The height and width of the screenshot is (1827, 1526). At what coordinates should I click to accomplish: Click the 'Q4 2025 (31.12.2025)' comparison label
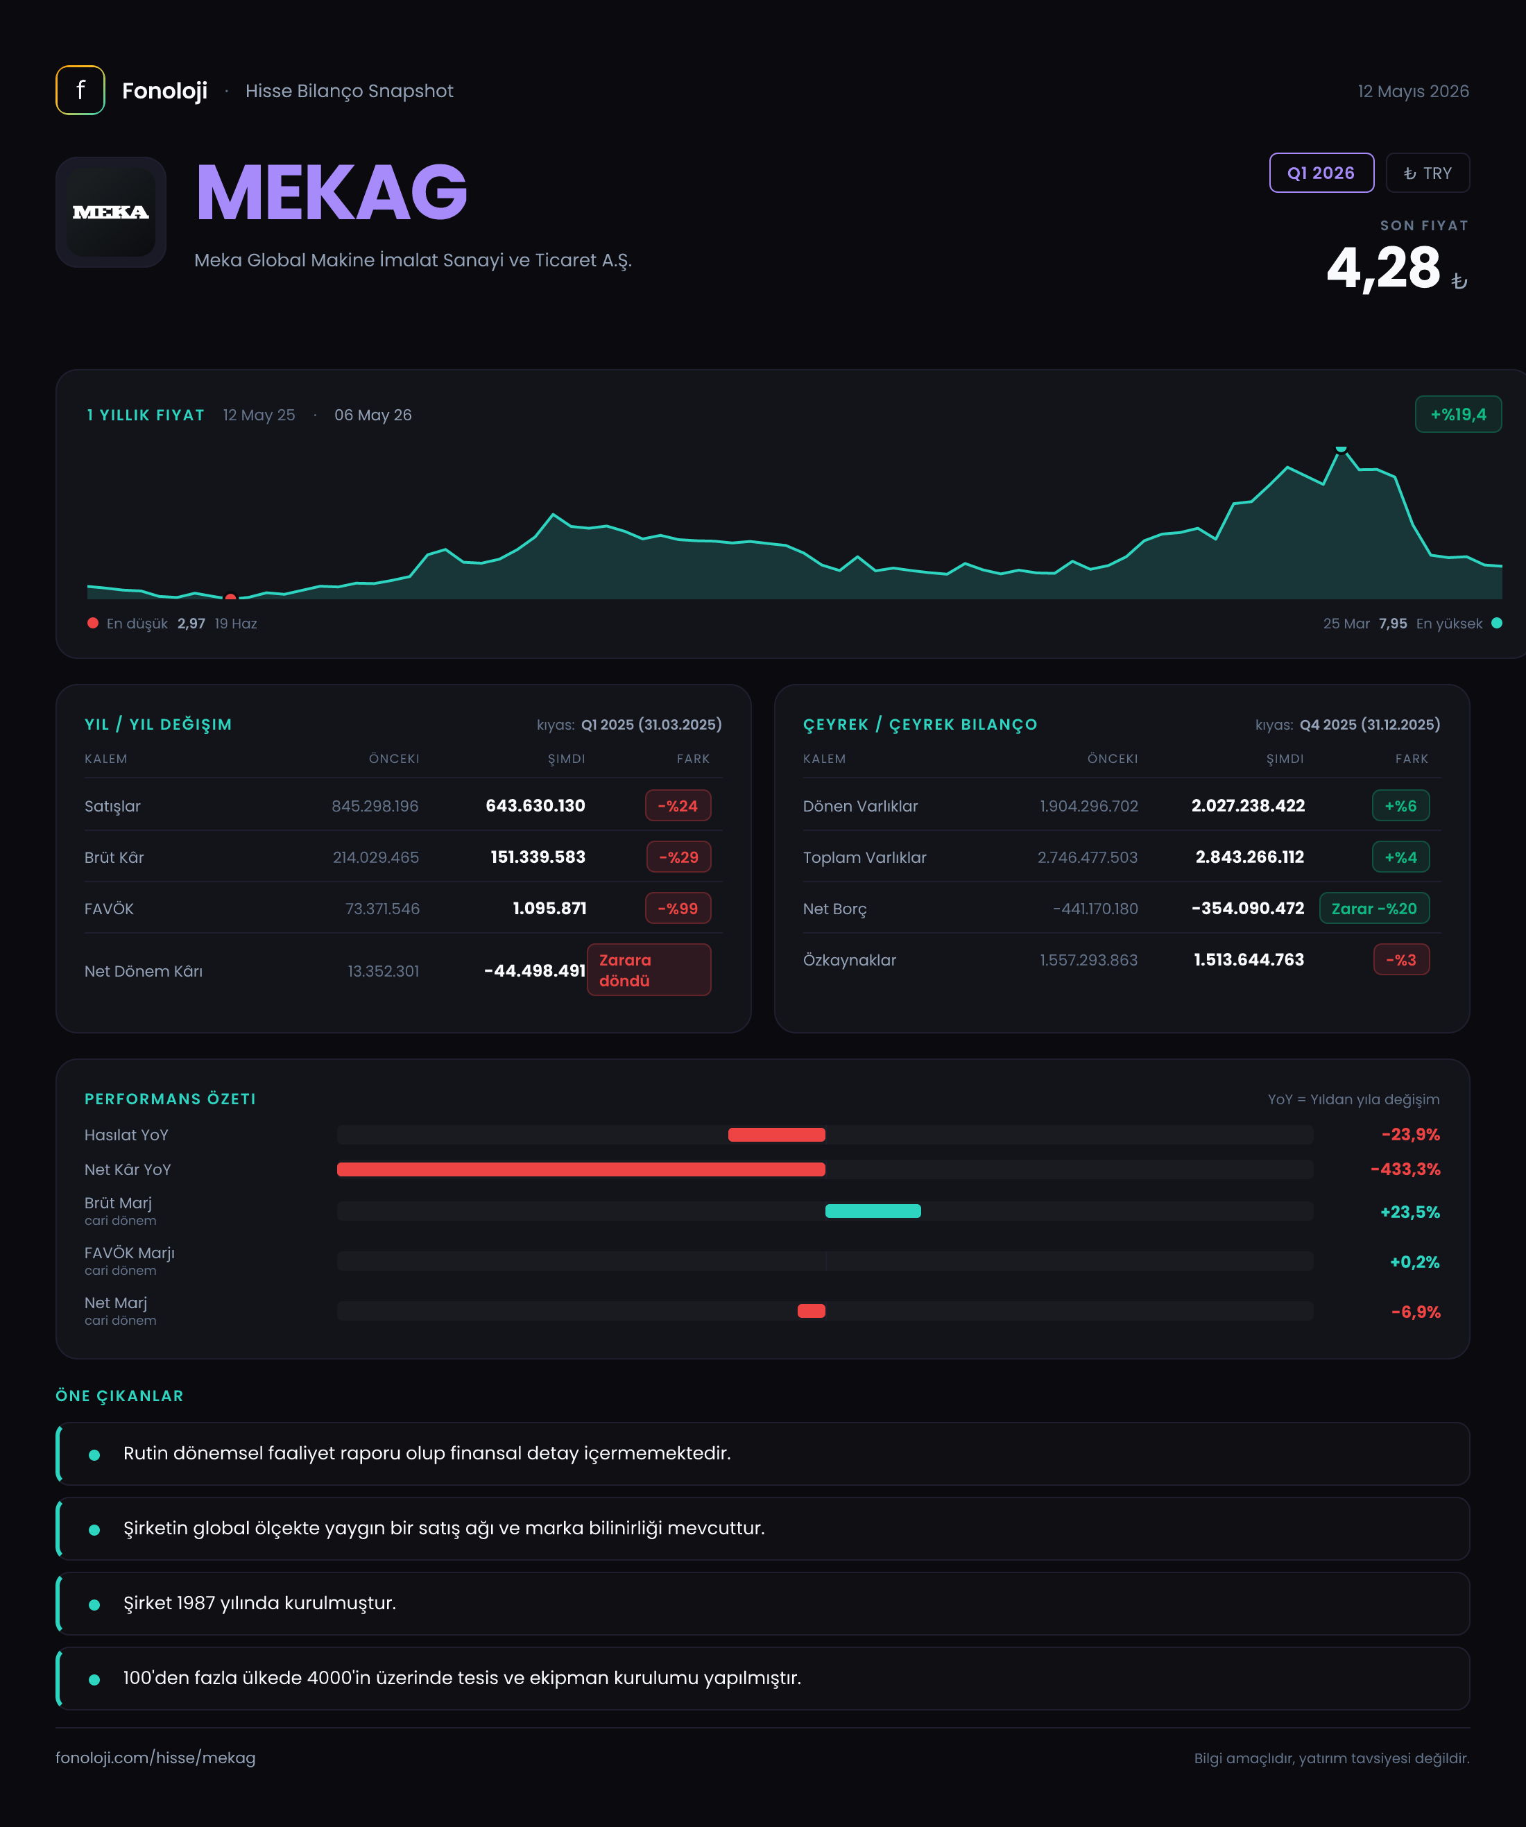(1370, 725)
